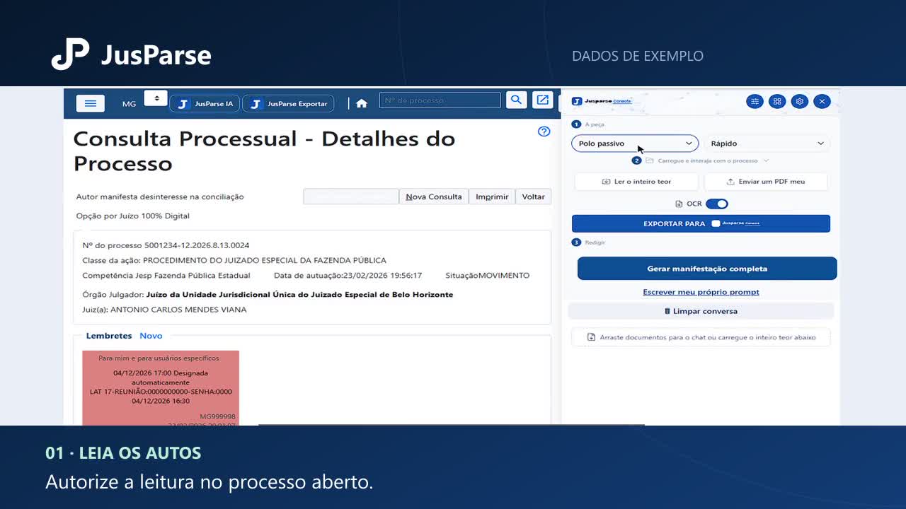Close the JusParse side panel

822,102
